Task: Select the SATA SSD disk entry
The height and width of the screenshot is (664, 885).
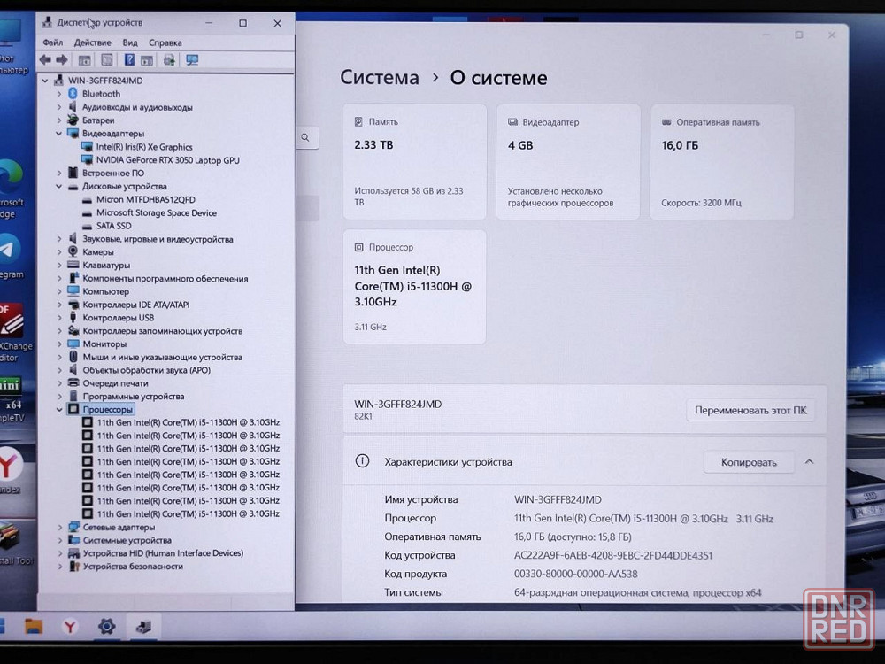Action: point(113,226)
